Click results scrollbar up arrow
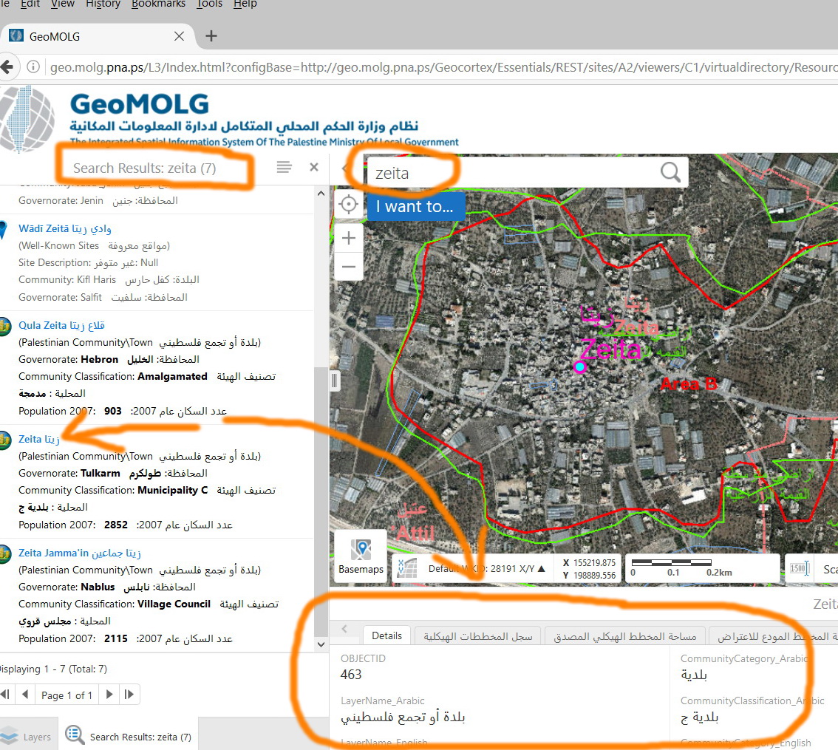Screen dimensions: 838x750 [321, 194]
